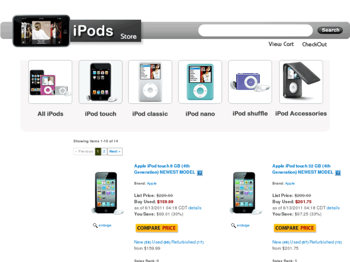The height and width of the screenshot is (262, 350).
Task: Click Compare Price for 32 GB iPod
Action: (x=295, y=228)
